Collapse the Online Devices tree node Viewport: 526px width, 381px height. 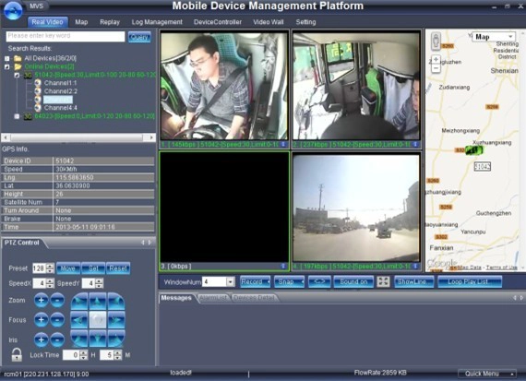7,66
